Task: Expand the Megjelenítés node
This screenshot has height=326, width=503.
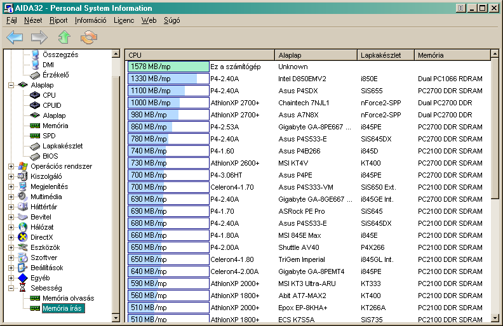Action: click(11, 186)
